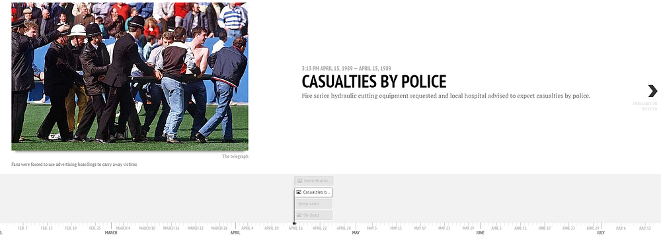Click 'APRIL 22' date on time axis
Viewport: 661px width, 245px height.
tap(319, 228)
